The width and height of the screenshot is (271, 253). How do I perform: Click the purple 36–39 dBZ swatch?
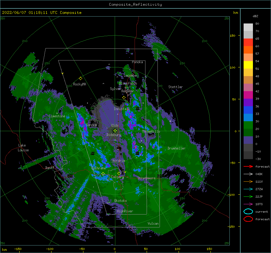[248, 102]
